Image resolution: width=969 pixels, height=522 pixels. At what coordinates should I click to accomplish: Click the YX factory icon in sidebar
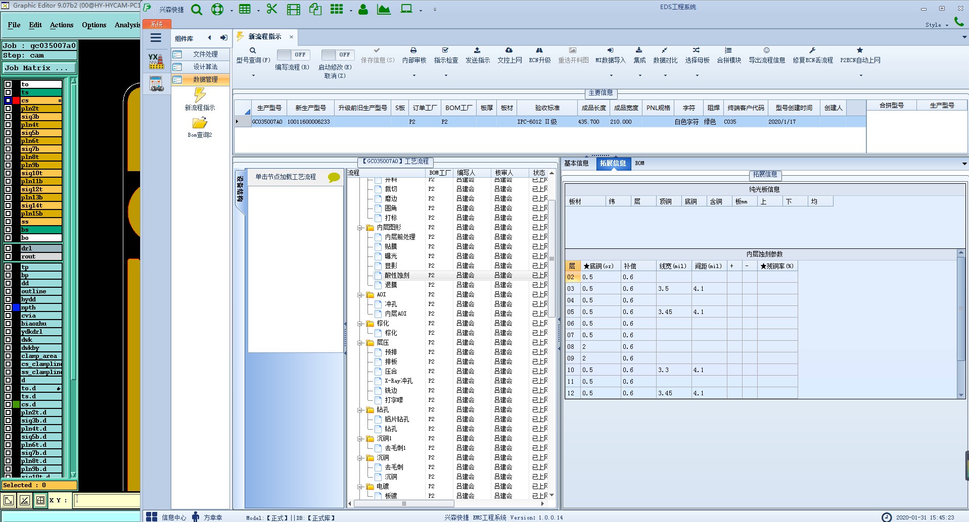pyautogui.click(x=156, y=61)
